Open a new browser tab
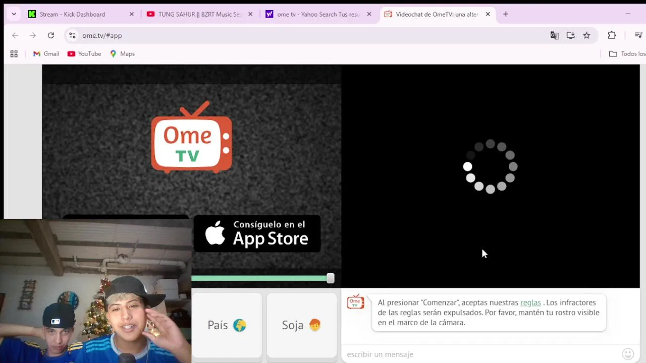The image size is (646, 363). [506, 14]
